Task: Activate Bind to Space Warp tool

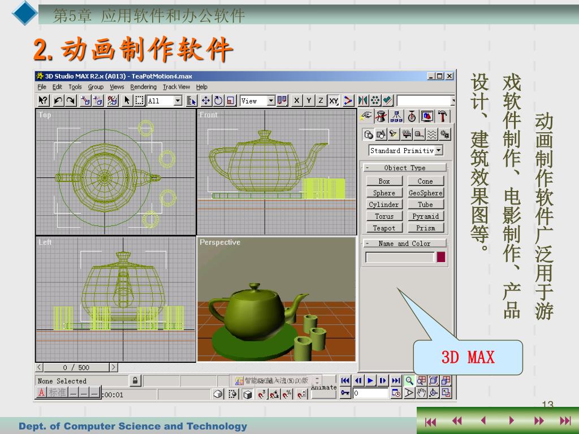Action: point(113,101)
